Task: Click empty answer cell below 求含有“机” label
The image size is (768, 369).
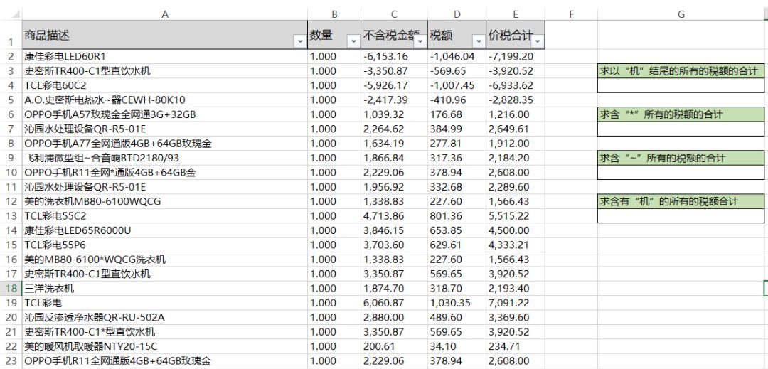Action: [x=681, y=216]
